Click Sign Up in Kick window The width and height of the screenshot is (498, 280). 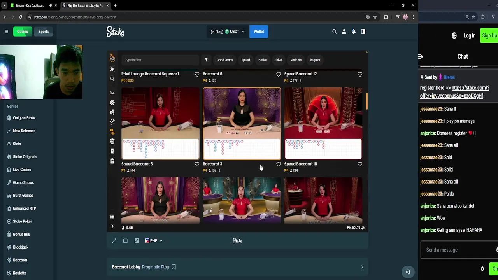(x=489, y=36)
